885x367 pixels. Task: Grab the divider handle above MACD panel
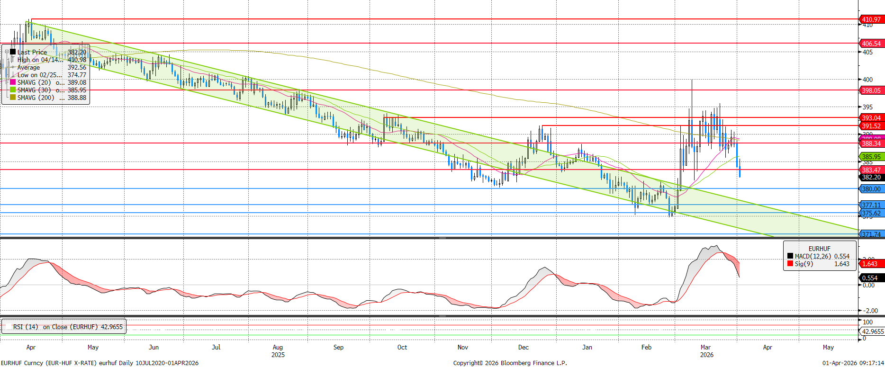point(442,238)
